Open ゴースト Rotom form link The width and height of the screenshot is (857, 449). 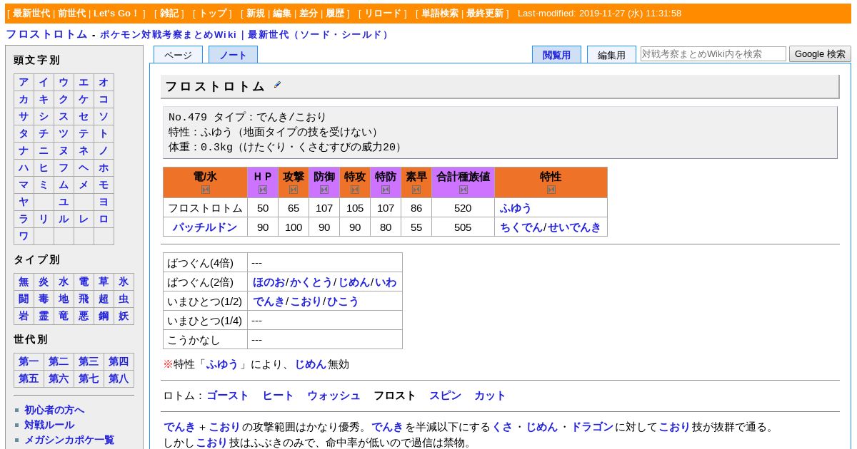click(228, 396)
